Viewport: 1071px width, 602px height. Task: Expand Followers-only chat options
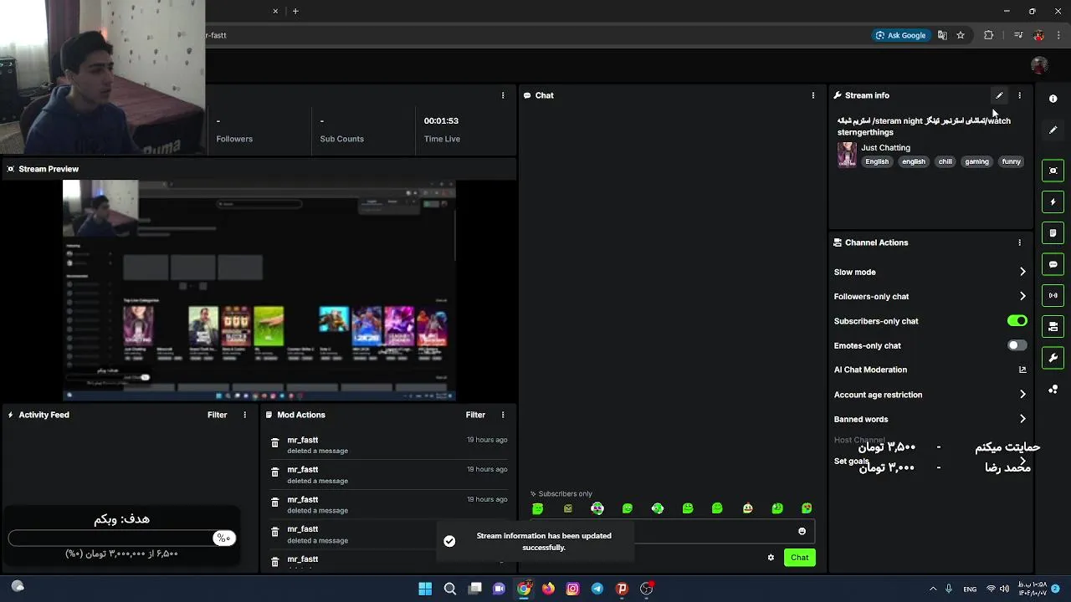tap(1022, 296)
